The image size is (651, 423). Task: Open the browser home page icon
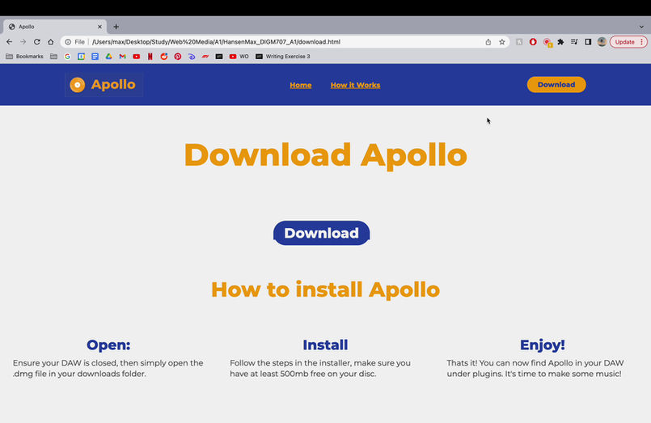(51, 42)
